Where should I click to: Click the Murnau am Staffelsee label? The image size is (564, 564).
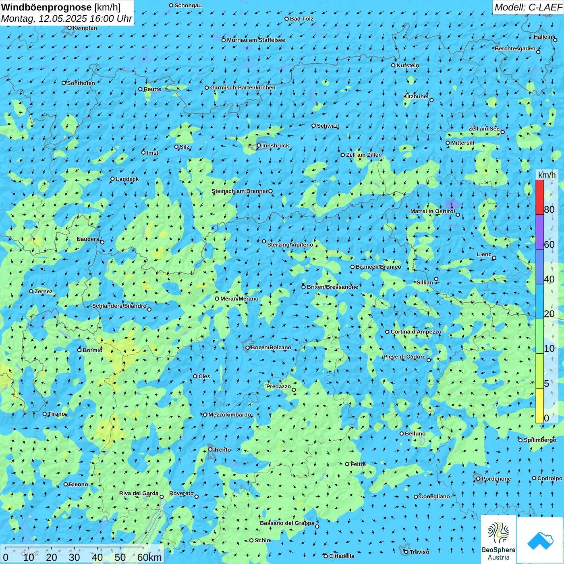[256, 40]
